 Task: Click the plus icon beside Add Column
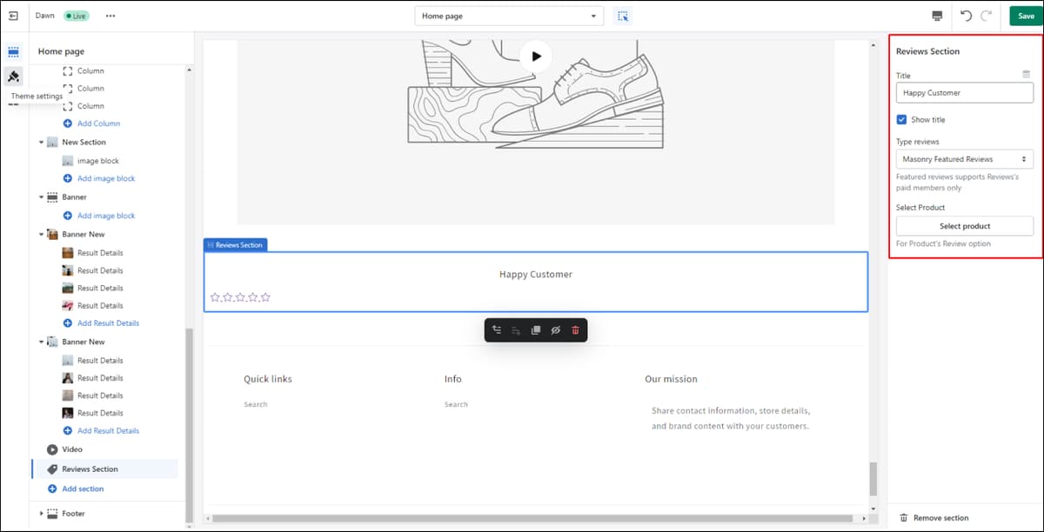pyautogui.click(x=68, y=123)
